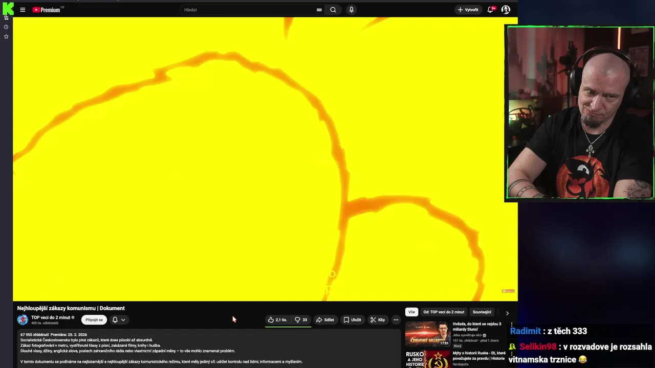The height and width of the screenshot is (368, 655).
Task: Click chat username Radimit
Action: [x=526, y=331]
